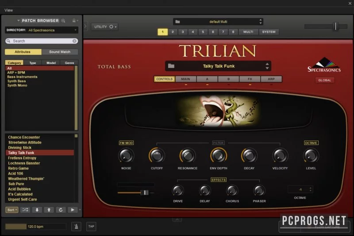Viewport: 354px width, 236px height.
Task: Click the RESONANCE knob
Action: pos(187,156)
